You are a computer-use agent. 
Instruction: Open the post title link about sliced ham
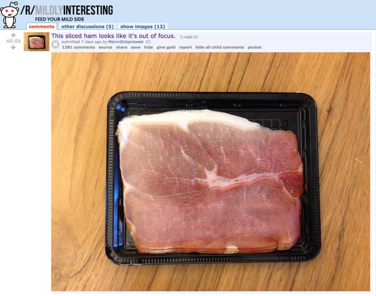point(113,36)
